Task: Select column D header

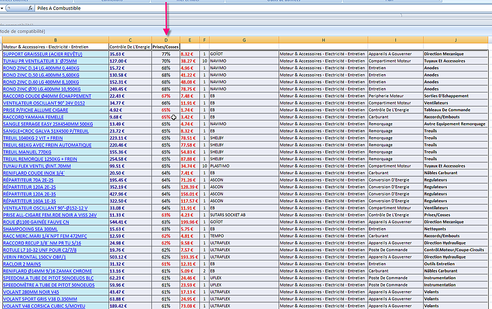Action: point(166,40)
